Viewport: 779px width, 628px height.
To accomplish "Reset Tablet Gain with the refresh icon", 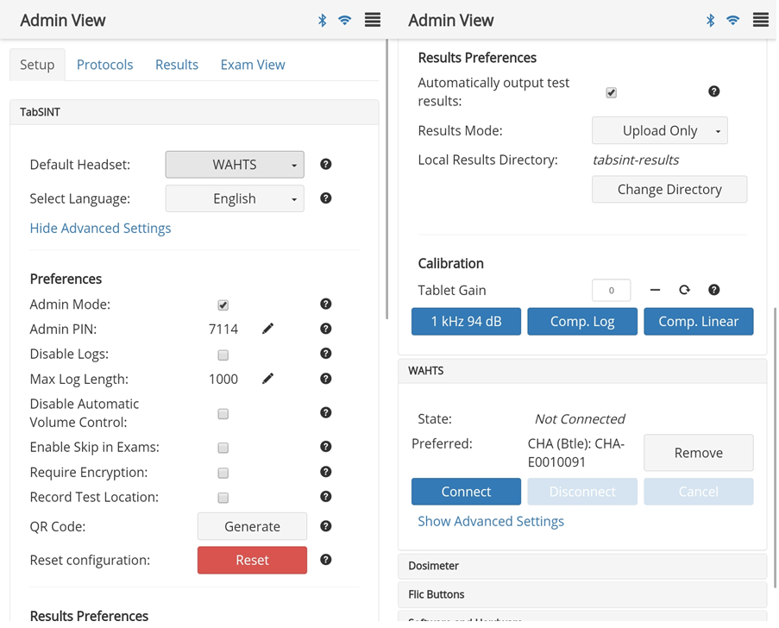I will click(x=684, y=290).
